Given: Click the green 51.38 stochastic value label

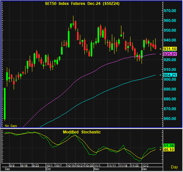Looking at the screenshot, I should [169, 146].
